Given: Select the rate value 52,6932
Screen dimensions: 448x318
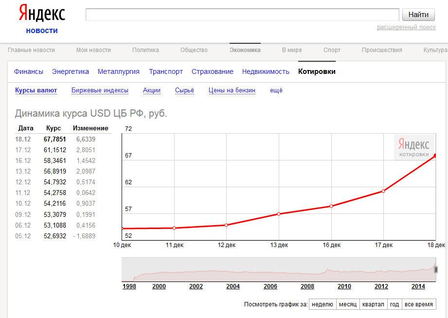Looking at the screenshot, I should [x=55, y=236].
